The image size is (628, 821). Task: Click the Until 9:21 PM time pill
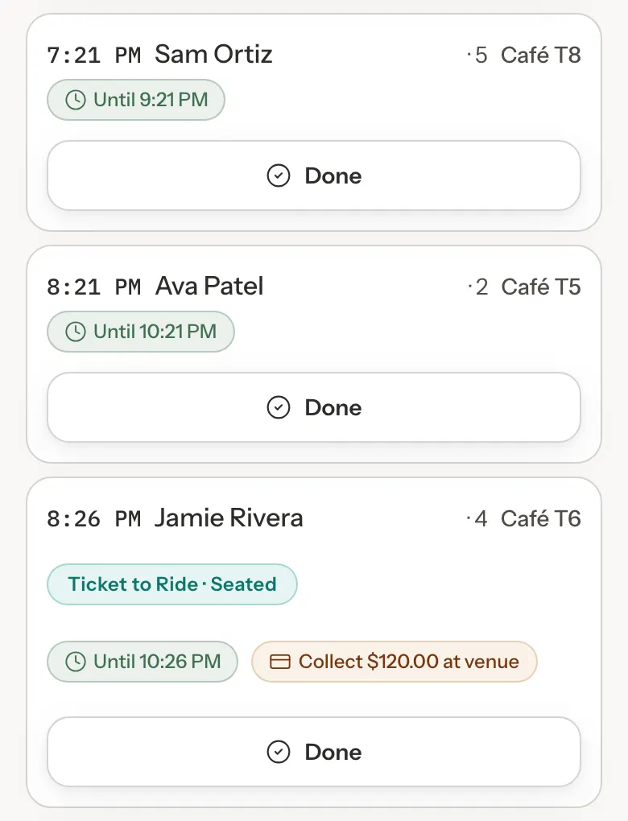pos(136,100)
